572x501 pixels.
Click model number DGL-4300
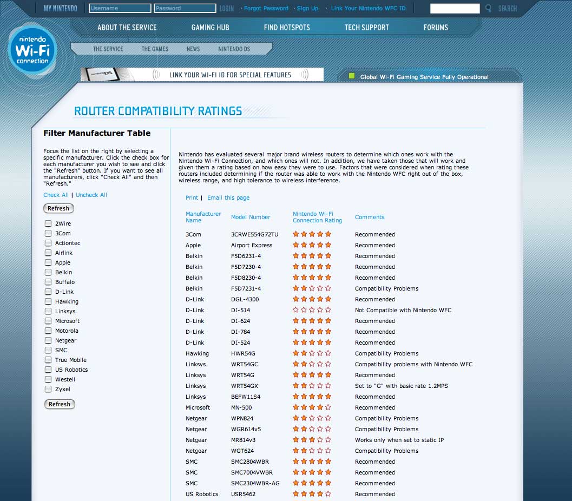point(245,299)
